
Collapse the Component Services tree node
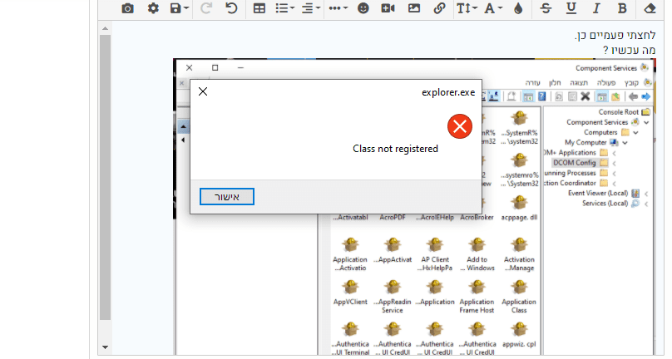[x=646, y=122]
